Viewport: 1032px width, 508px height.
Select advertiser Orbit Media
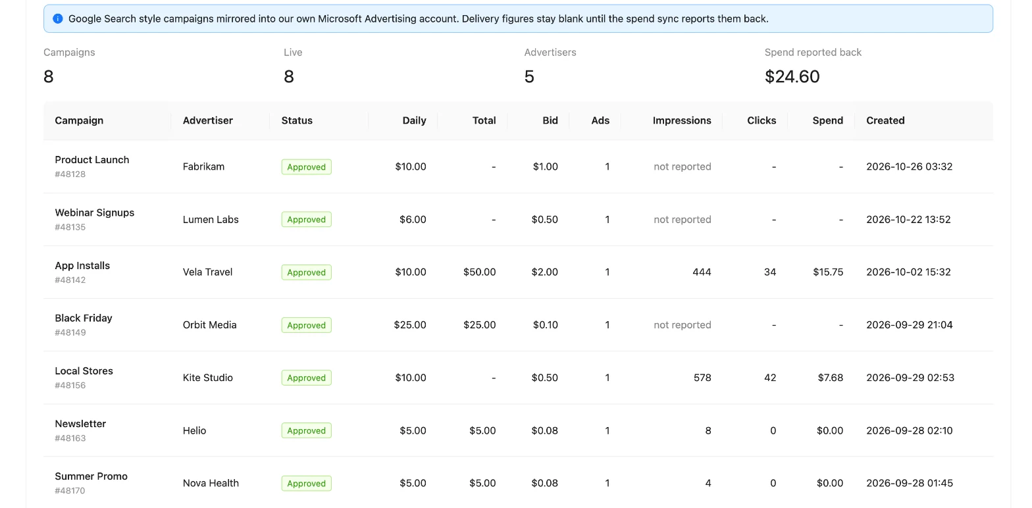click(209, 324)
